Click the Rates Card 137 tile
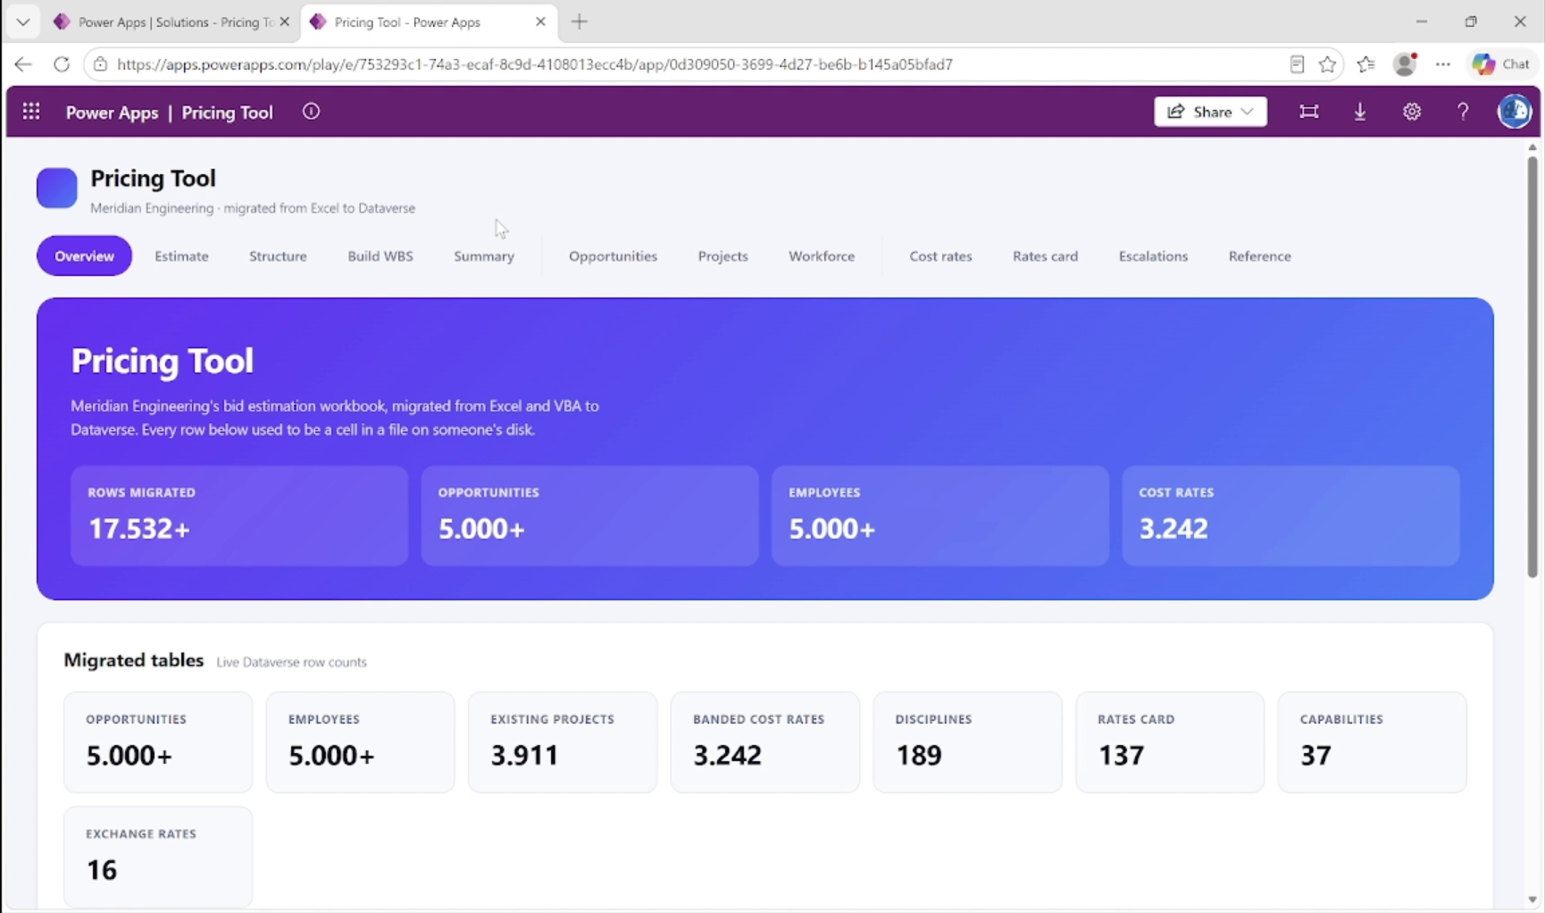The image size is (1545, 913). (1170, 742)
